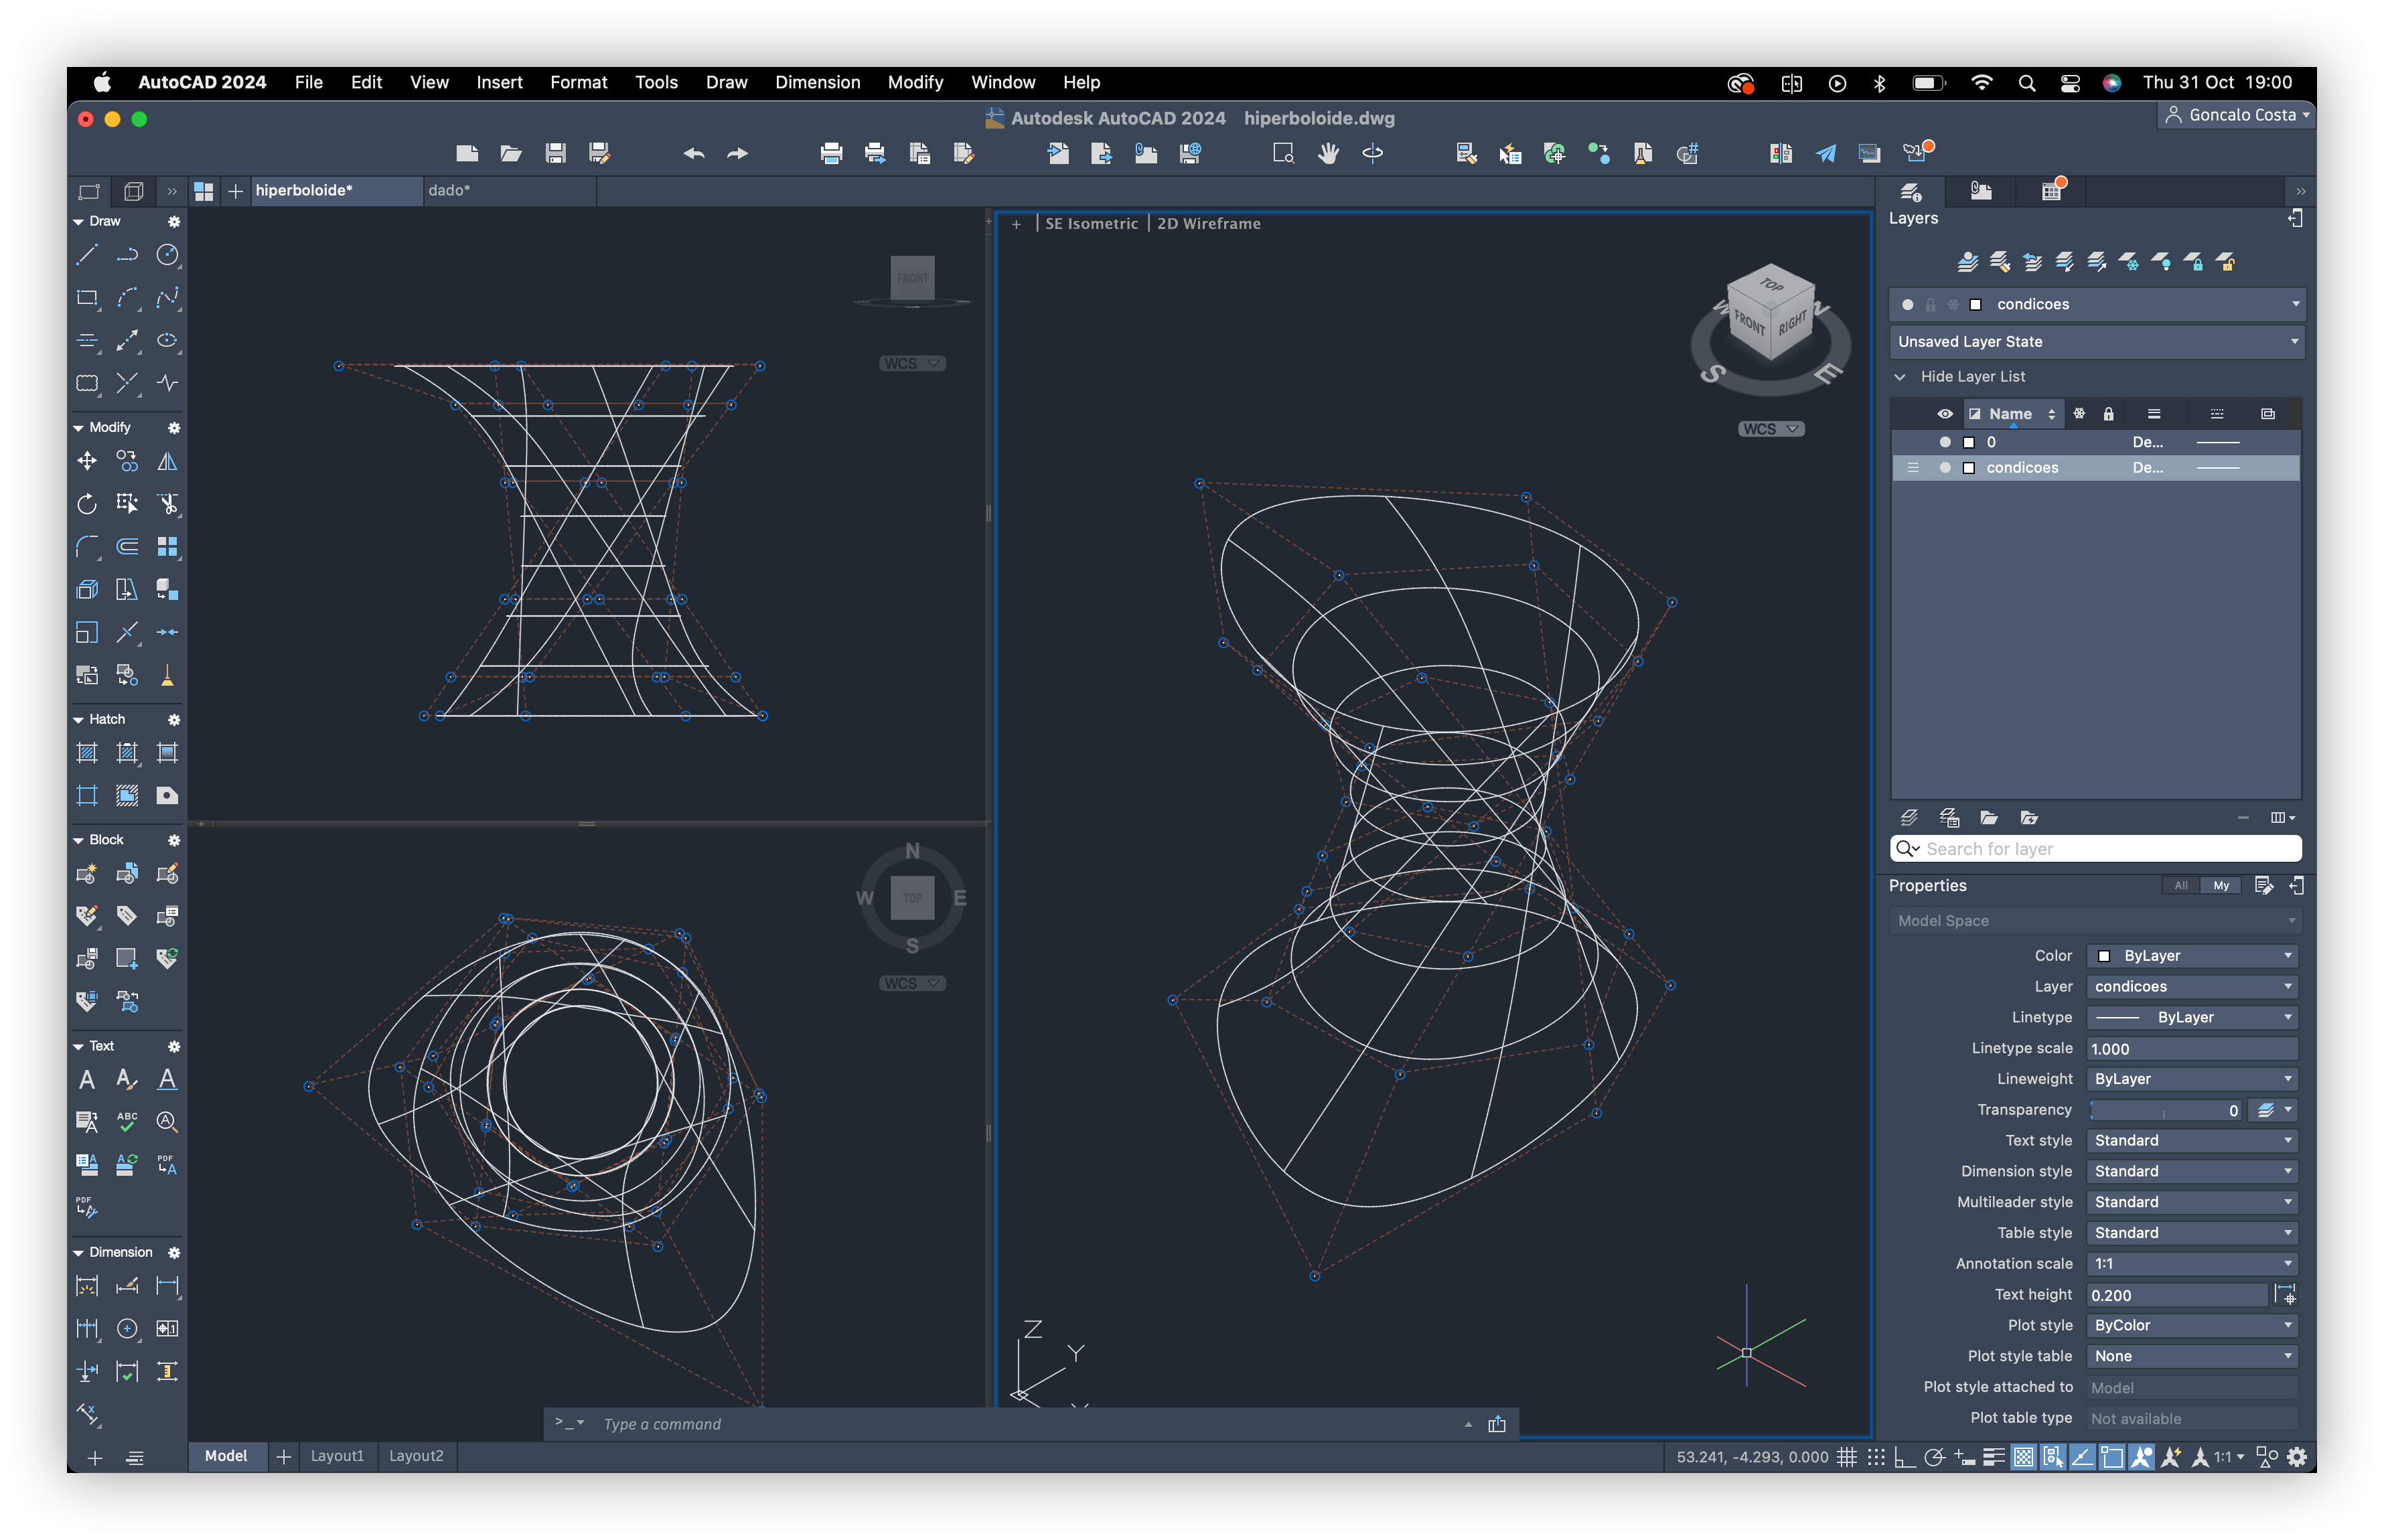Open the Modify menu
The image size is (2384, 1540).
(x=915, y=83)
